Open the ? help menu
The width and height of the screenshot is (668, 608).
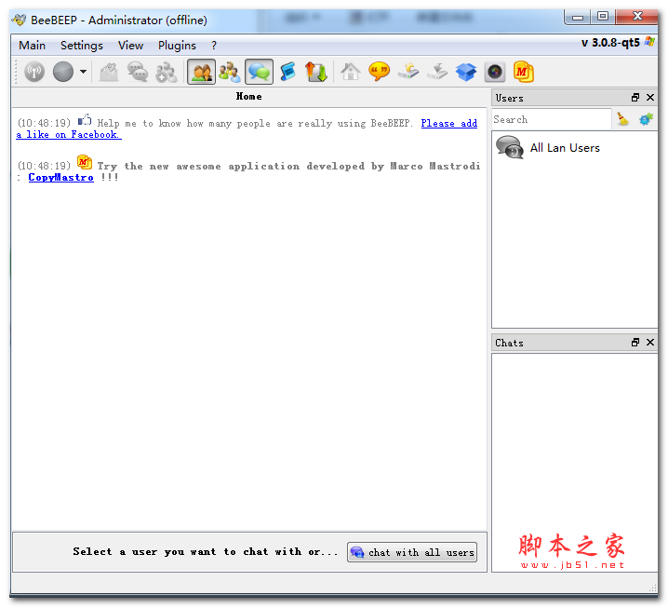pos(214,46)
